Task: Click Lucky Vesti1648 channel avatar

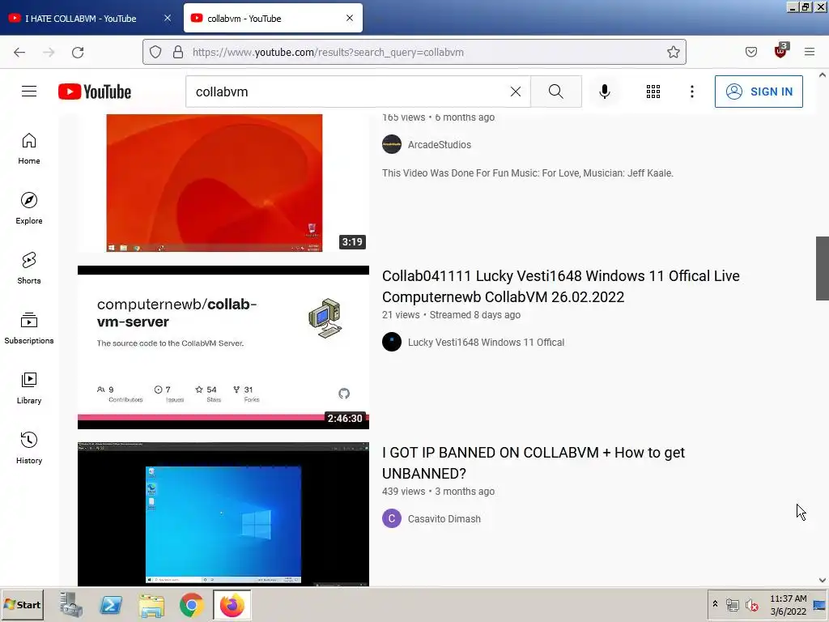Action: click(x=392, y=343)
